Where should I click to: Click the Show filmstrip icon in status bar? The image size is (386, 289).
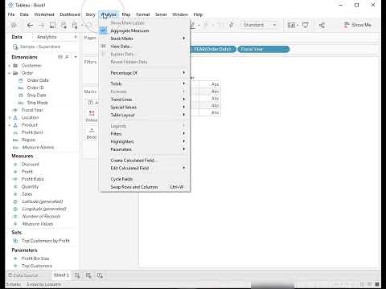(x=369, y=284)
